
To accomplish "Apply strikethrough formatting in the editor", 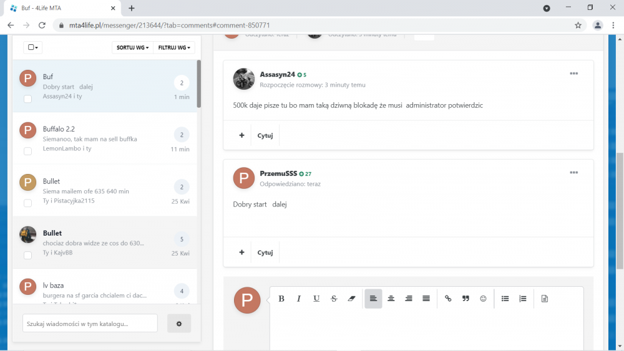I will coord(334,299).
